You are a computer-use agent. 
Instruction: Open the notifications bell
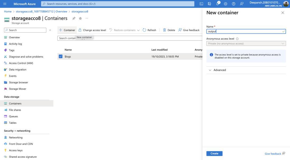click(x=217, y=4)
